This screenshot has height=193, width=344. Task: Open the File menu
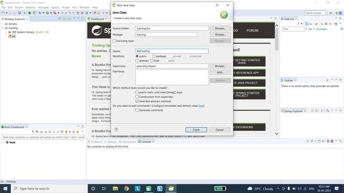(3, 8)
